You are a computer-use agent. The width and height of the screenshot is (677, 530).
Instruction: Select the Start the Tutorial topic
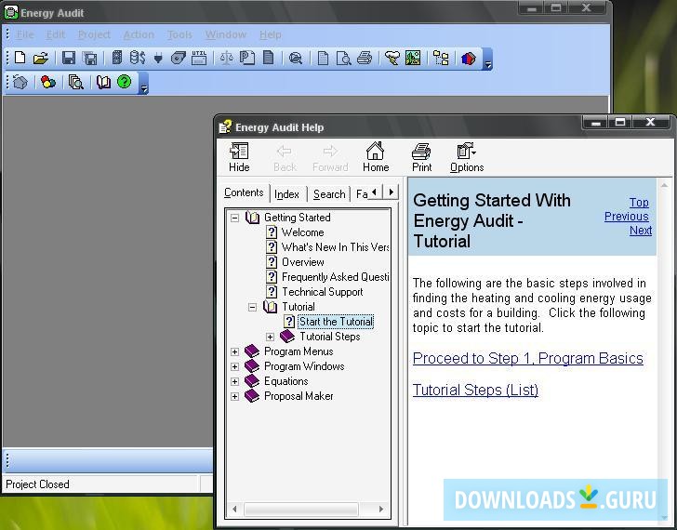336,322
